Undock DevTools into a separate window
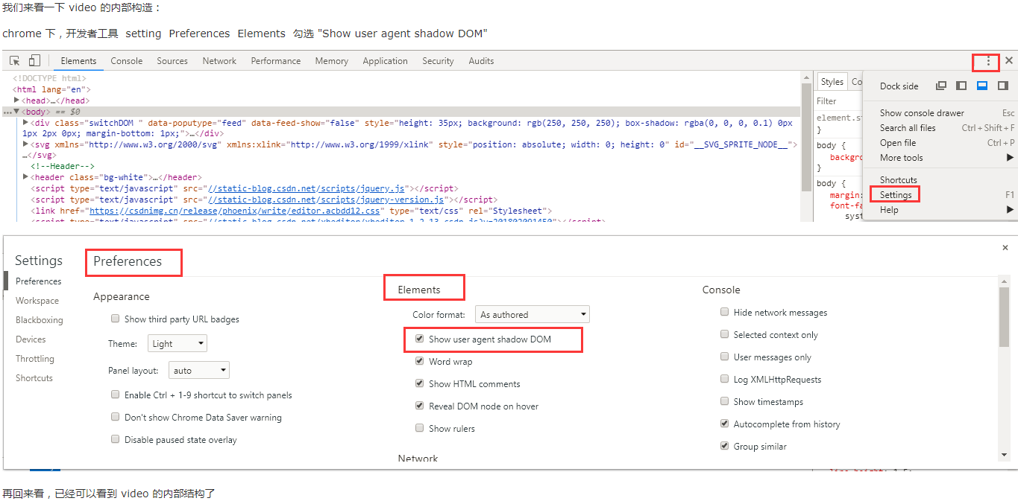 tap(941, 86)
